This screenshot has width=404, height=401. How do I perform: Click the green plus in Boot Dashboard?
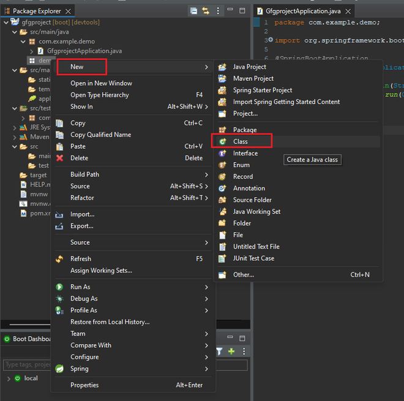[x=231, y=351]
